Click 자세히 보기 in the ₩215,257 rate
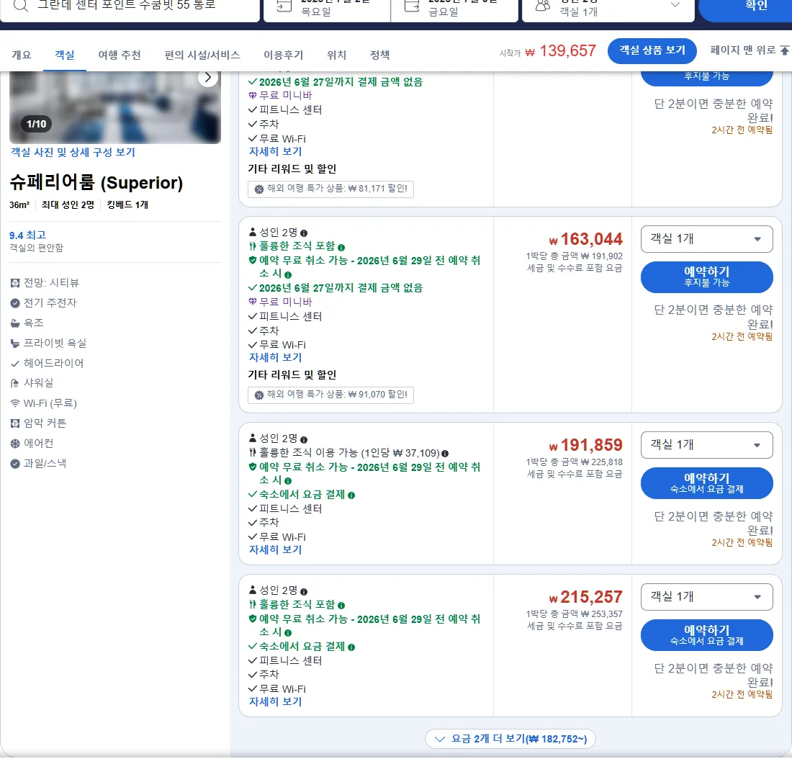Screen dimensions: 792x759 pos(275,702)
